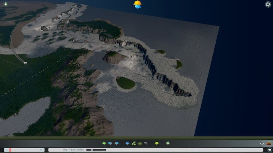This screenshot has width=273, height=153.
Task: Click the lone green tile icon after roads
Action: (x=157, y=143)
